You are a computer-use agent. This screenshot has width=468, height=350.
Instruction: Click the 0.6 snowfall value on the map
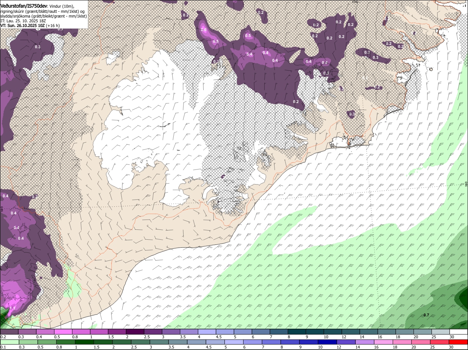(x=204, y=30)
